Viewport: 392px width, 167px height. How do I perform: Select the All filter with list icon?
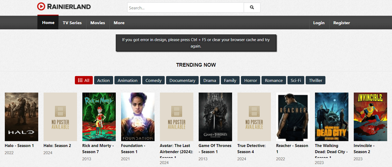click(84, 80)
